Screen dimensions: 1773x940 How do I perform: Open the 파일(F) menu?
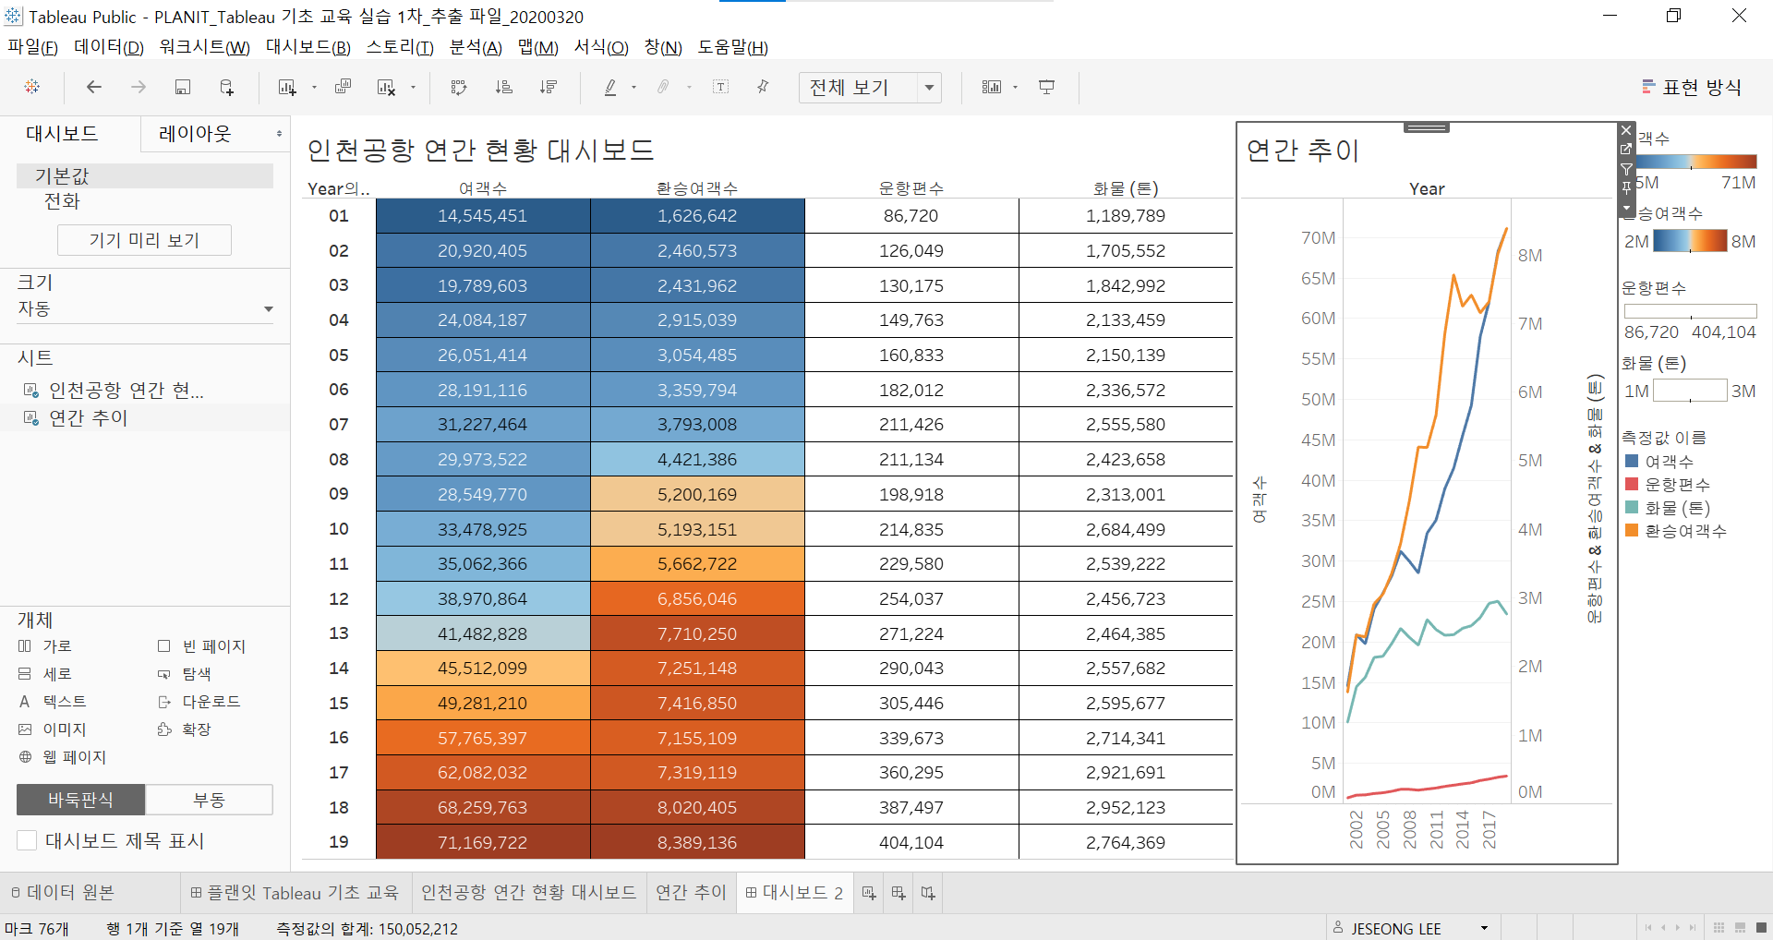coord(32,47)
